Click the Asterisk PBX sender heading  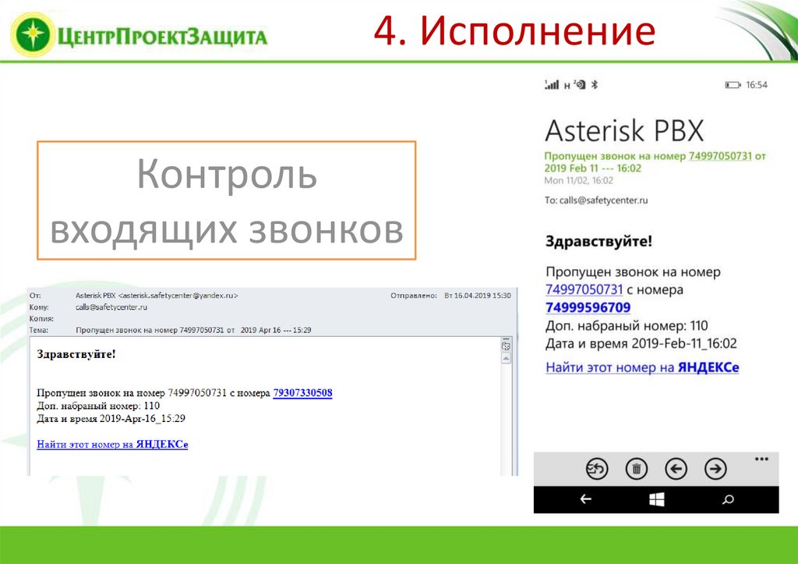(x=624, y=130)
